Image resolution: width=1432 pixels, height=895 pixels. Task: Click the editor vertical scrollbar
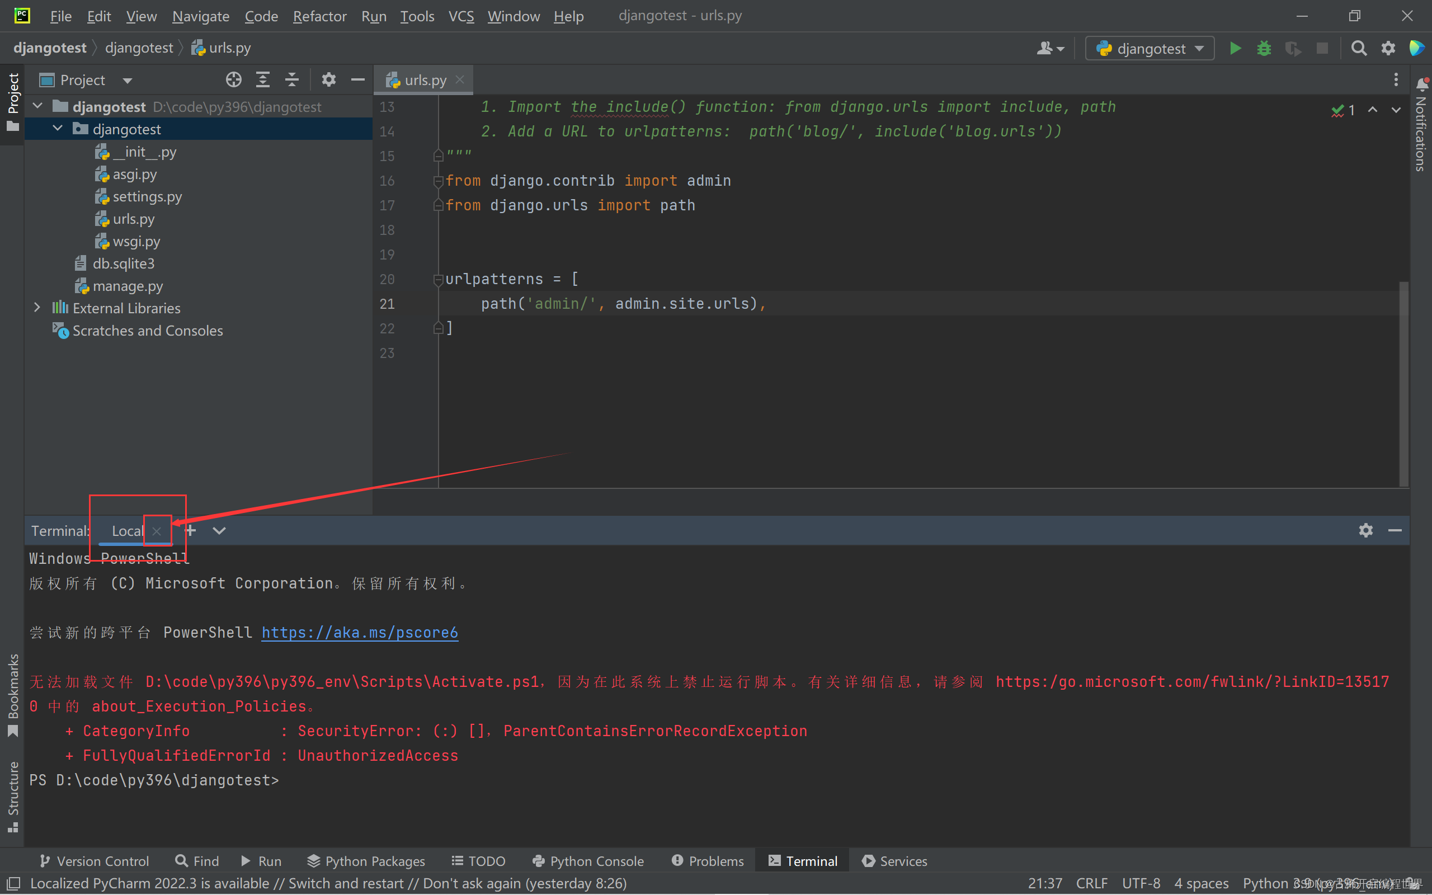click(x=1403, y=384)
